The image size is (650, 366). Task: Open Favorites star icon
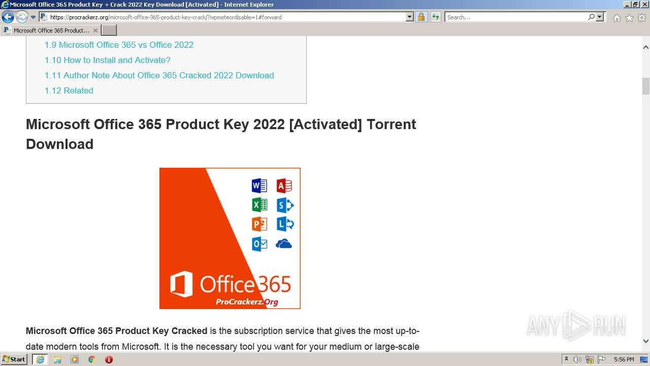[x=629, y=18]
